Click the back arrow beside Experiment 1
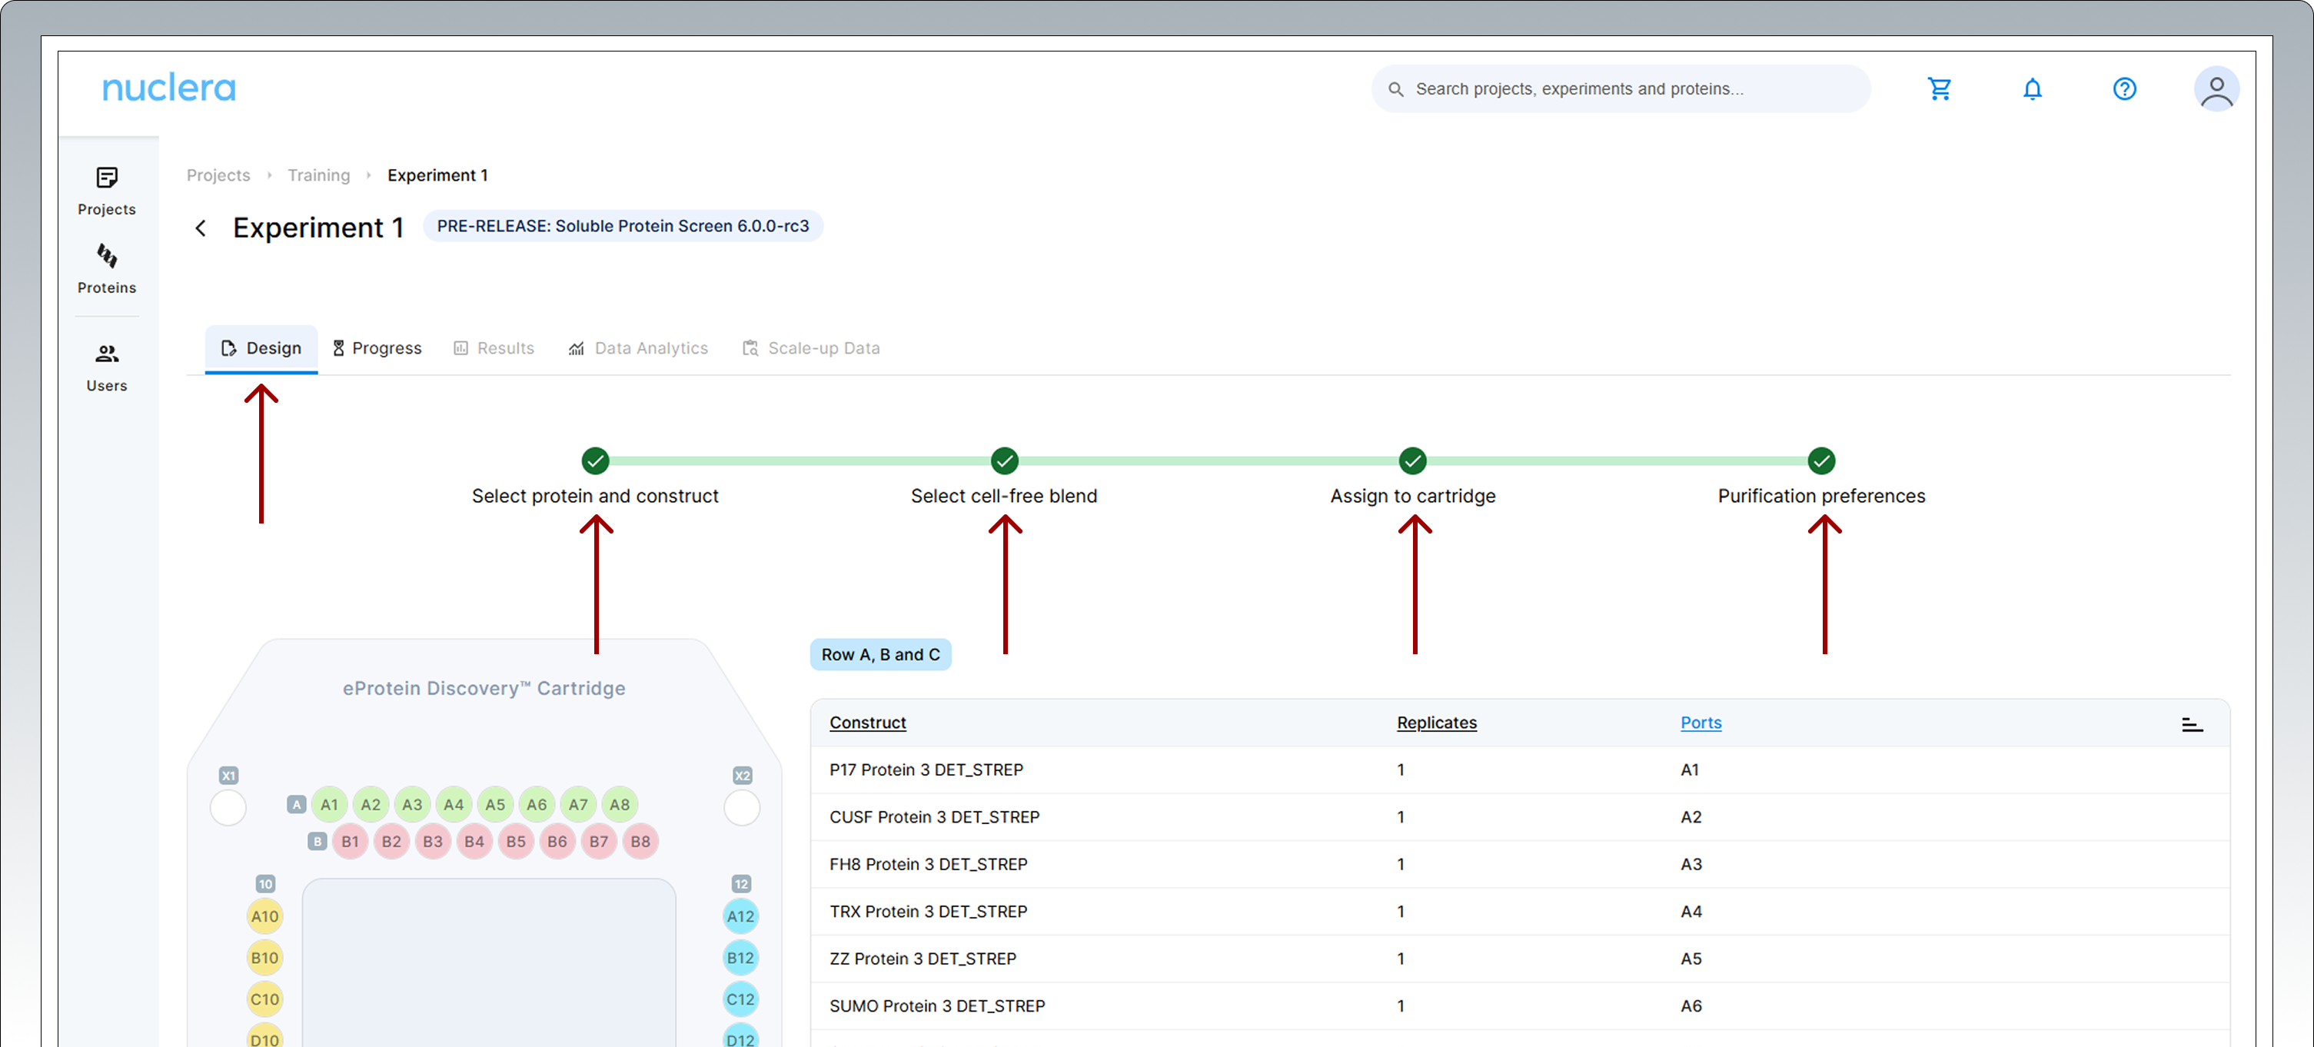This screenshot has height=1047, width=2314. [x=201, y=228]
